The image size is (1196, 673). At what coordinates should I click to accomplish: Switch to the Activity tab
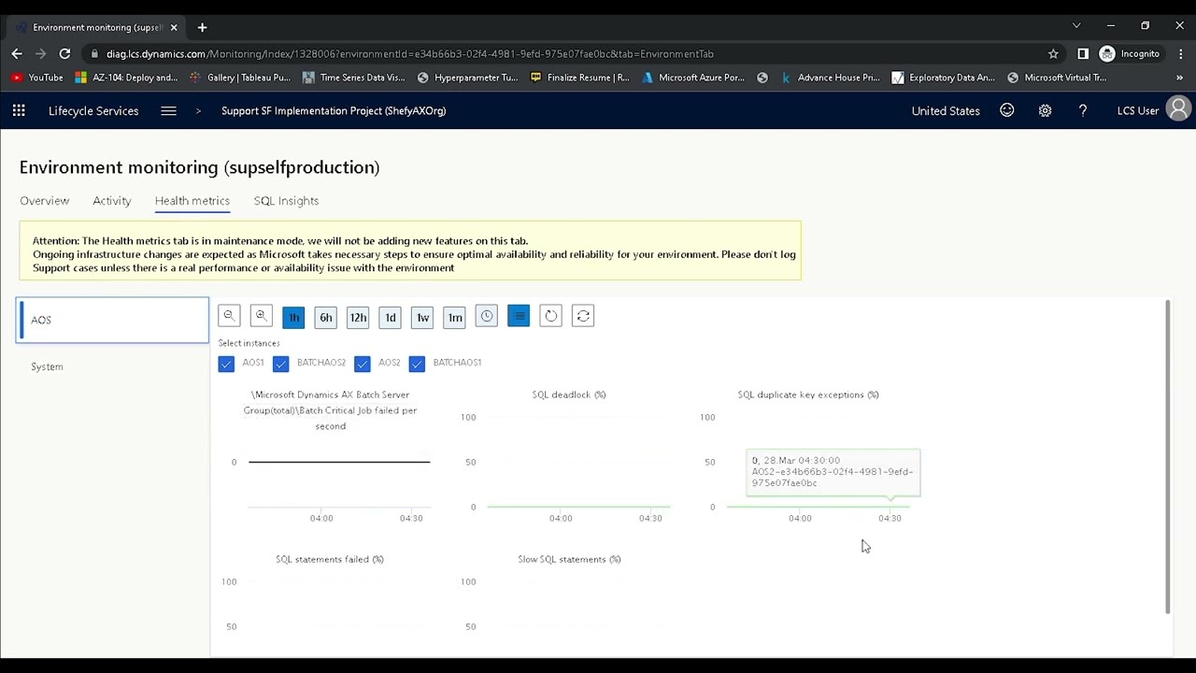tap(111, 201)
